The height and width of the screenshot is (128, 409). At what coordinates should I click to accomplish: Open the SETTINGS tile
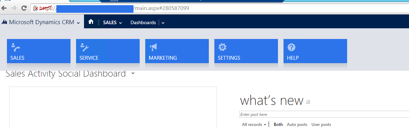[246, 51]
